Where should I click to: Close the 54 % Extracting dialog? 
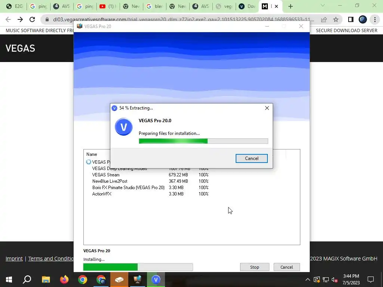coord(267,108)
